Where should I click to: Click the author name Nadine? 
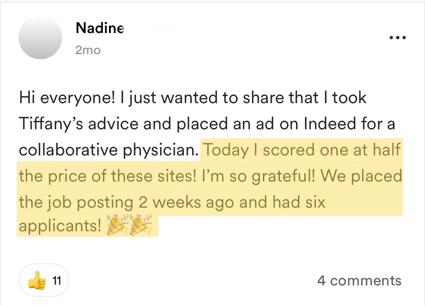point(100,28)
